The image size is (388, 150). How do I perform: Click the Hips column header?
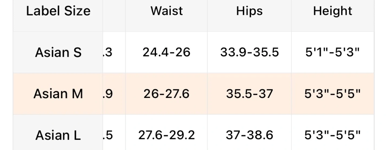[249, 11]
